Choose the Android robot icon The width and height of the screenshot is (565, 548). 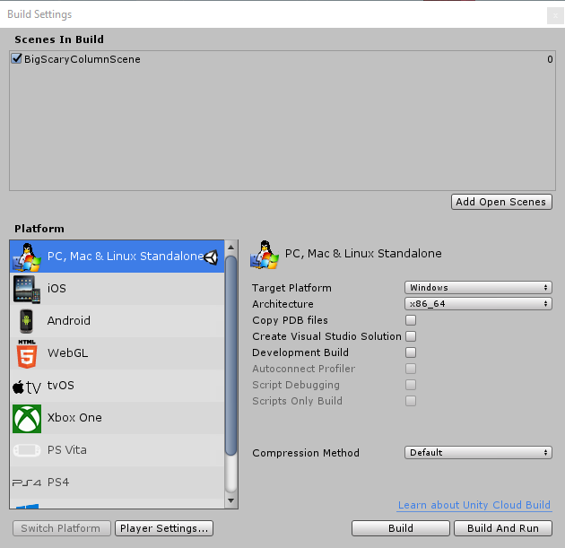click(x=26, y=321)
